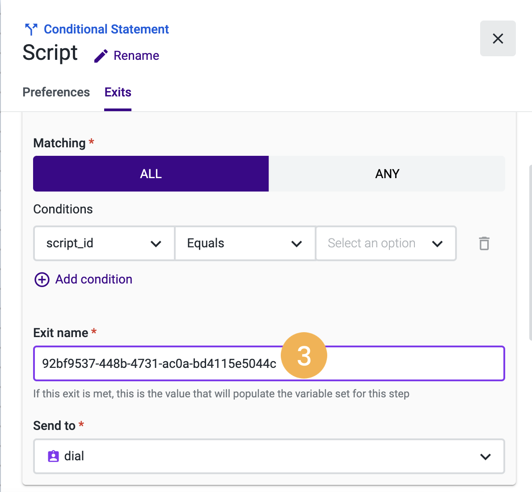Click the panel's vertical scrollbar
This screenshot has height=492, width=532.
(x=530, y=252)
